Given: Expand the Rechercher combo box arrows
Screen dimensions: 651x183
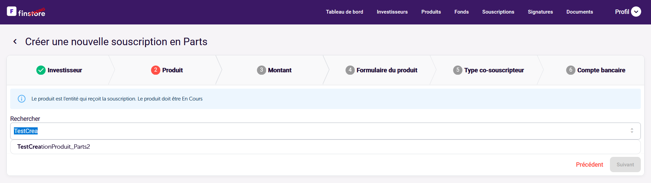Looking at the screenshot, I should 632,131.
